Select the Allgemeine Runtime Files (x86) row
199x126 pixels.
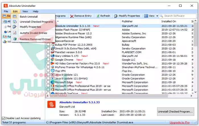coord(120,37)
